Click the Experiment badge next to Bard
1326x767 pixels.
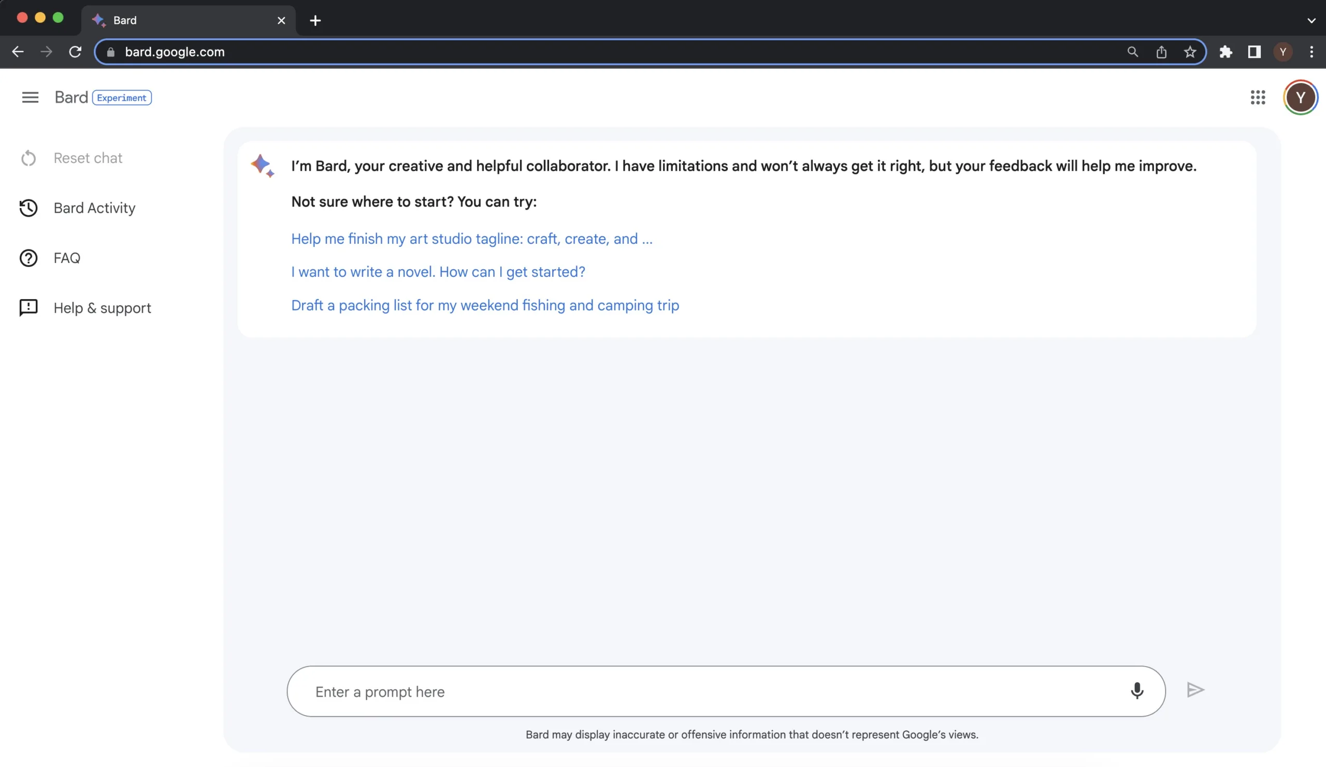(122, 98)
